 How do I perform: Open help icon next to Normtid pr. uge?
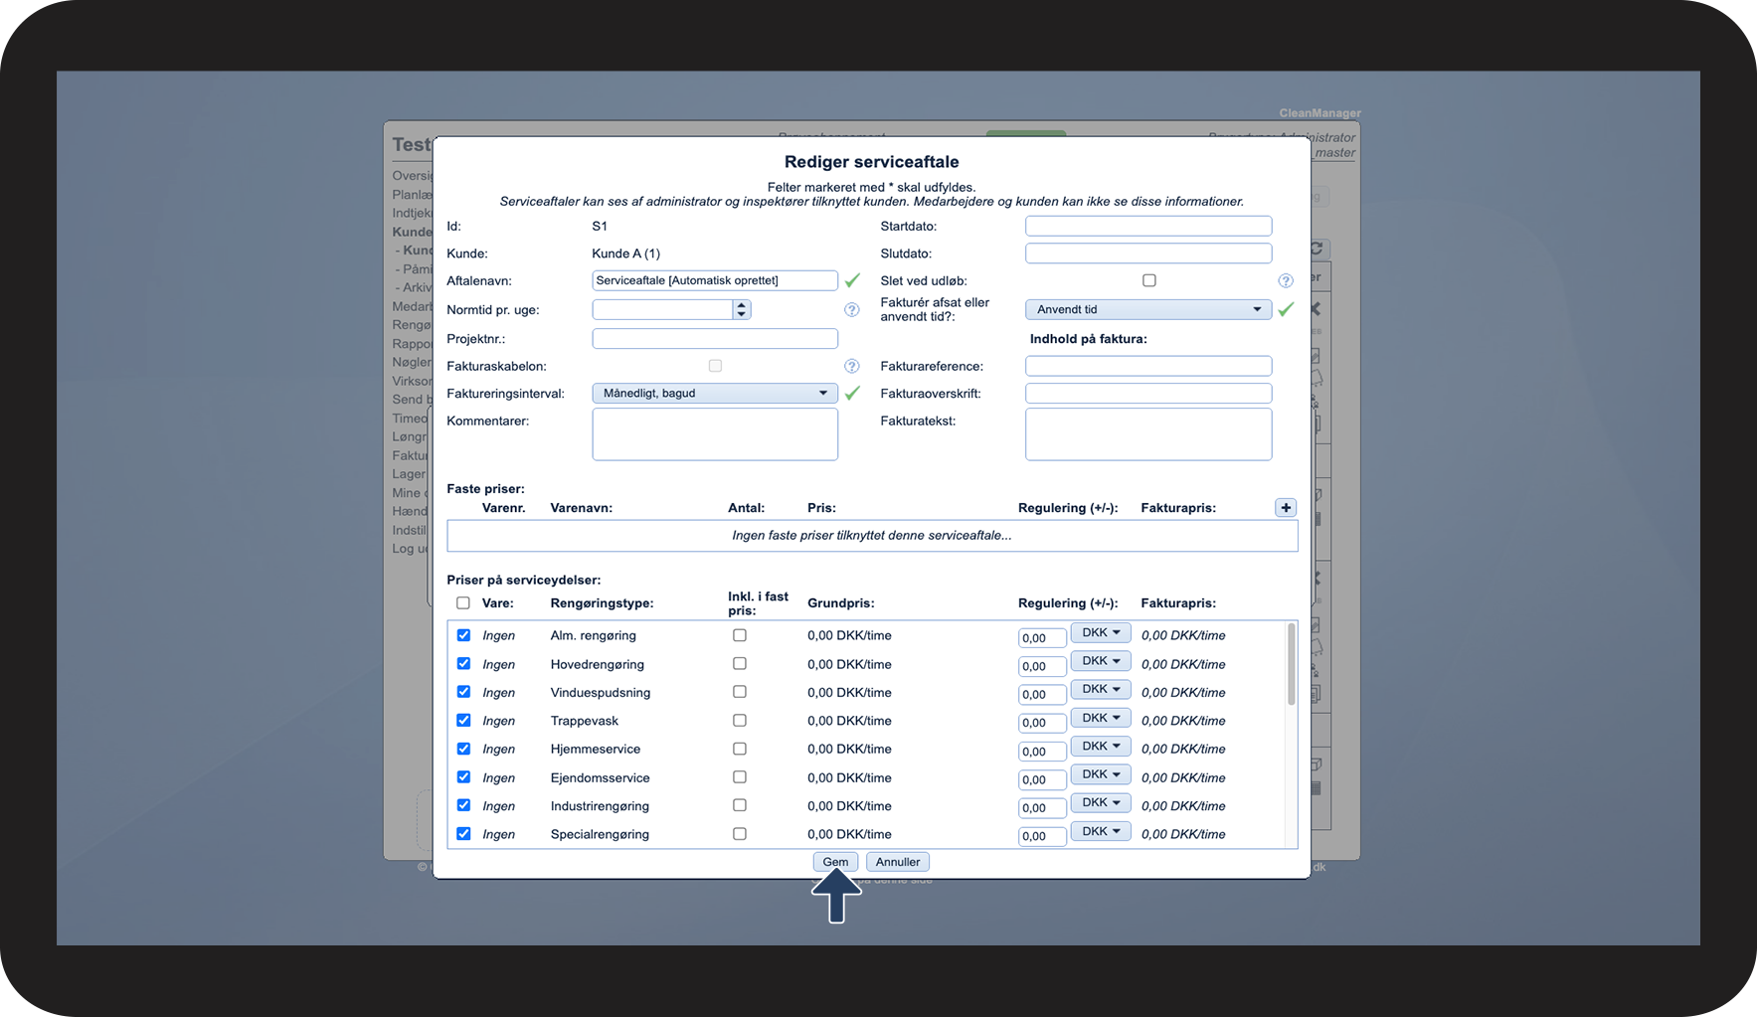(851, 310)
